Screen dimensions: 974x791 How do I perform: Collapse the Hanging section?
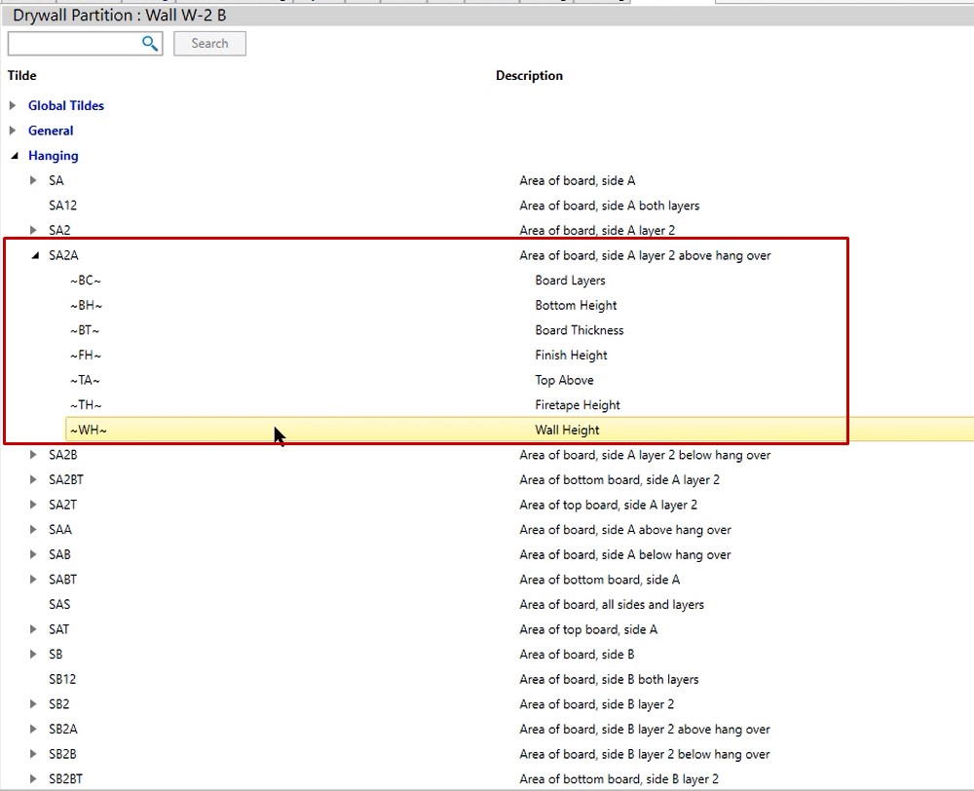14,156
